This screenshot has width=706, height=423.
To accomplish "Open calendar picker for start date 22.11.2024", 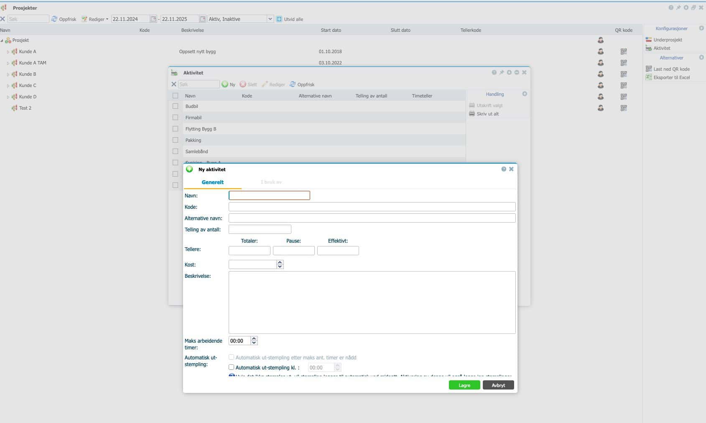I will 153,19.
